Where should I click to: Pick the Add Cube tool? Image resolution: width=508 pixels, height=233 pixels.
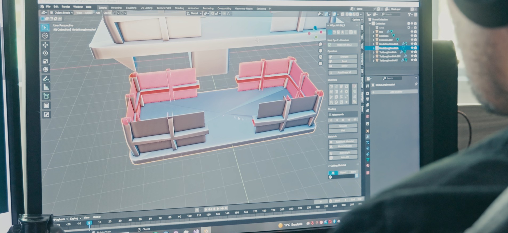click(46, 96)
